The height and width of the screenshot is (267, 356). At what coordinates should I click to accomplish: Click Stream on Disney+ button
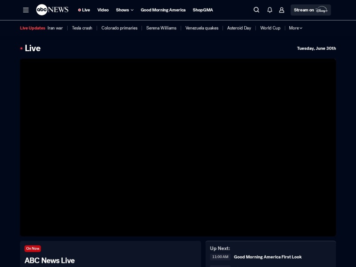311,10
